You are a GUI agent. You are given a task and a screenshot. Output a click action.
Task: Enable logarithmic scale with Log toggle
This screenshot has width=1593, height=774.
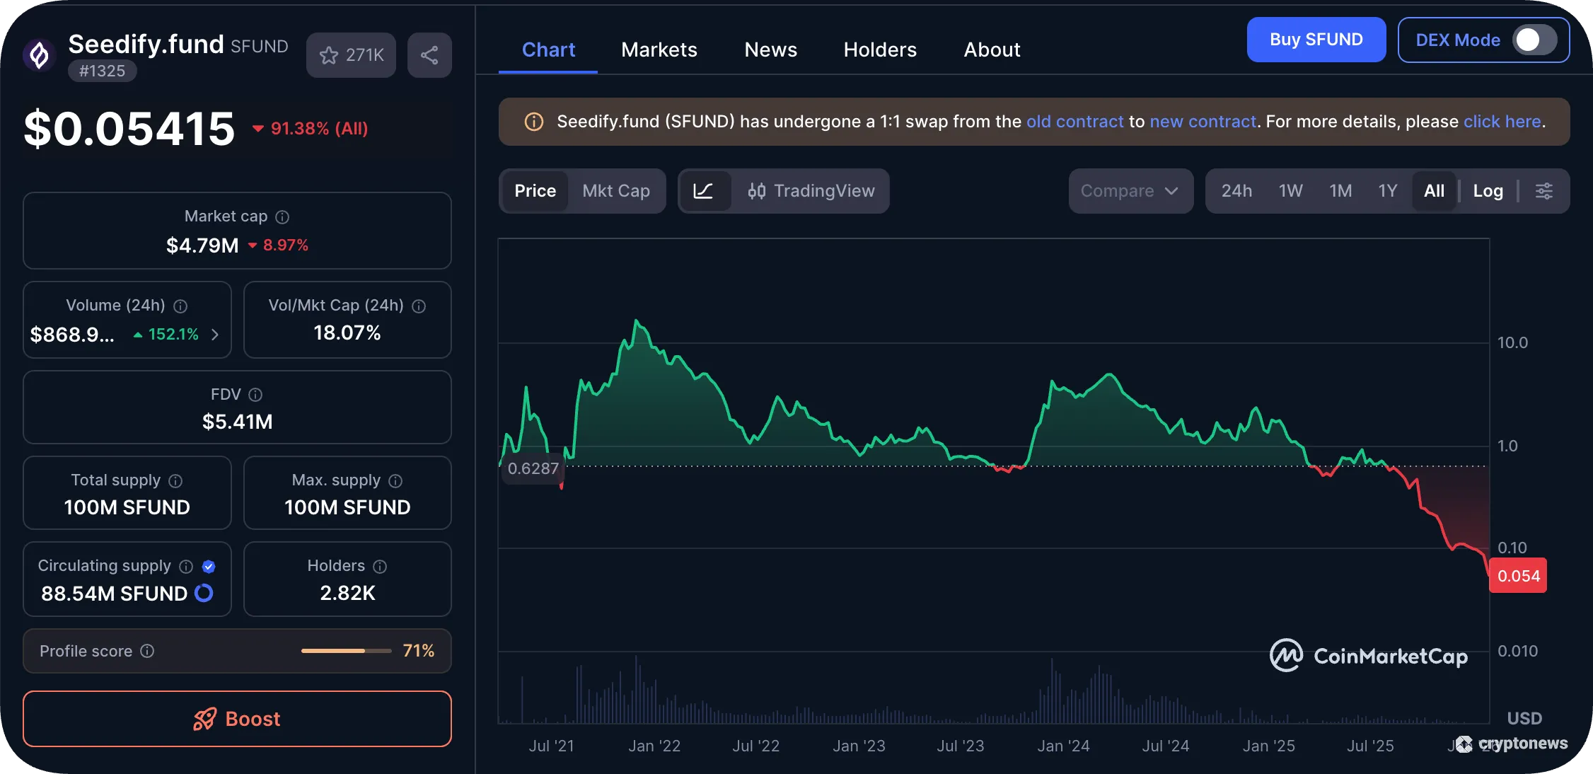1488,191
